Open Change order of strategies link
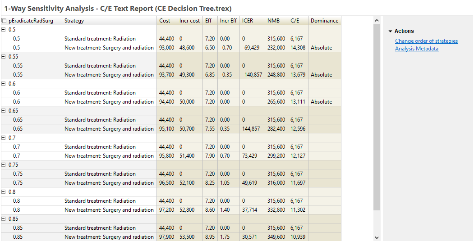The image size is (474, 241). pyautogui.click(x=426, y=41)
